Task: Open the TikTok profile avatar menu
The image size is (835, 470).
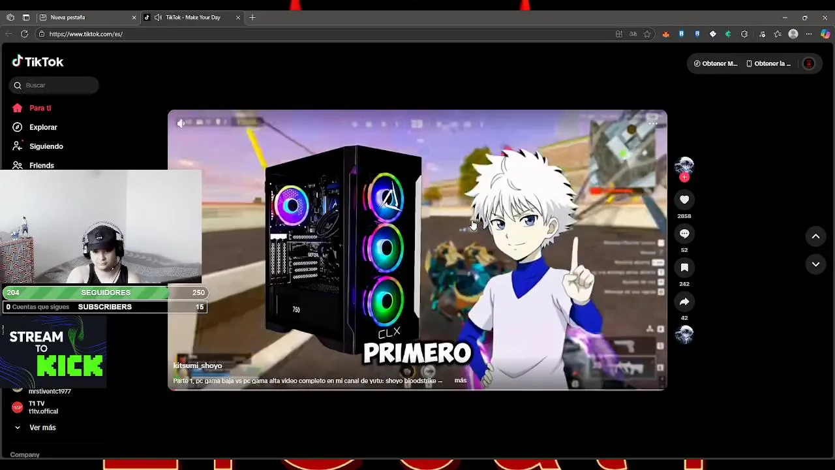Action: point(809,63)
